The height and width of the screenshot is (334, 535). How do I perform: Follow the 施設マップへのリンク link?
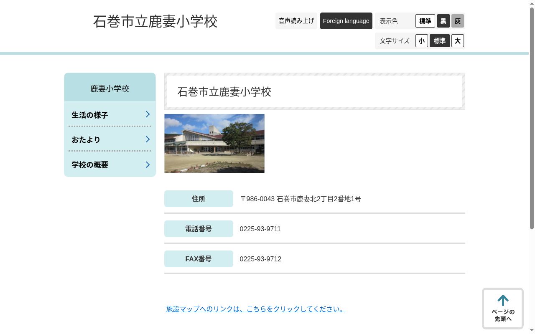(x=256, y=309)
